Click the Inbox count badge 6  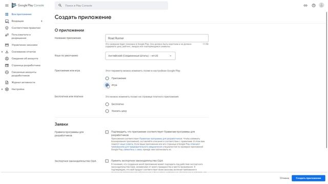click(42, 21)
